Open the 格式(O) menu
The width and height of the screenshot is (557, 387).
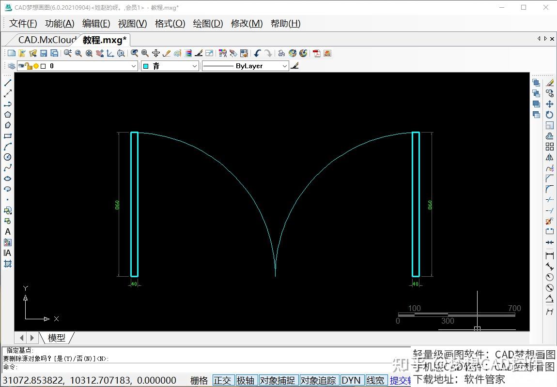click(170, 23)
